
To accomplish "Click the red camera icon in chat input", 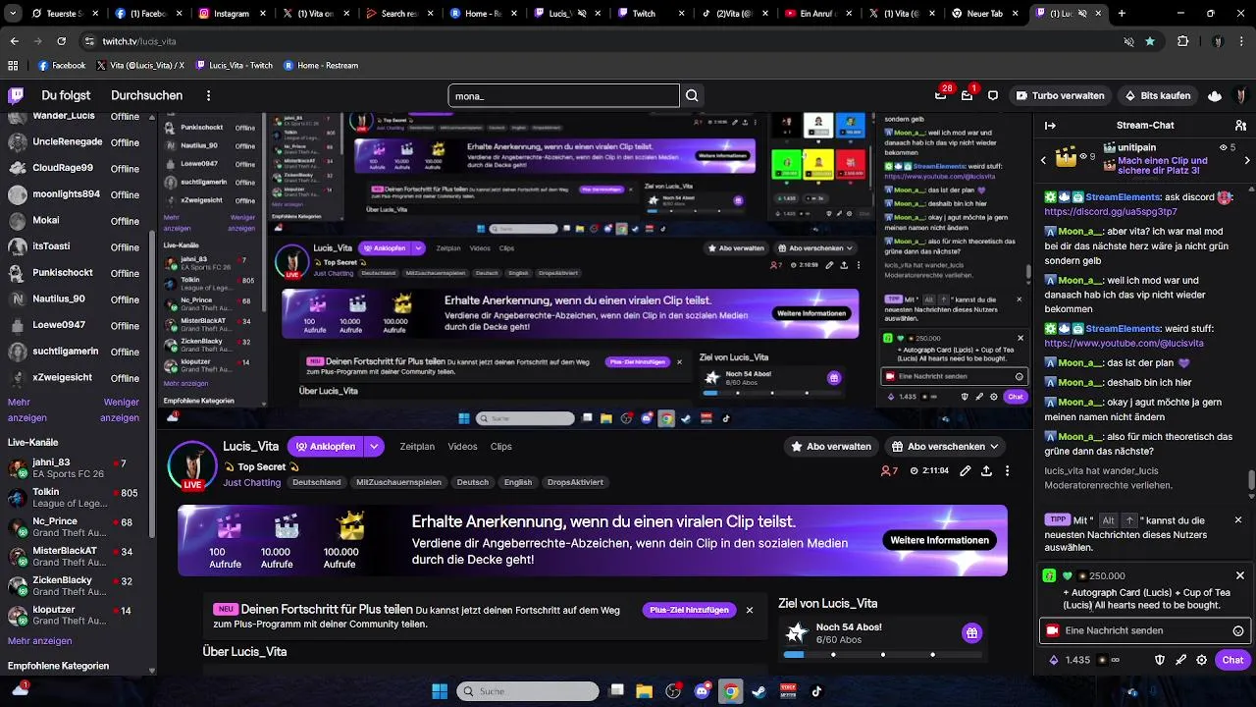I will point(1053,630).
